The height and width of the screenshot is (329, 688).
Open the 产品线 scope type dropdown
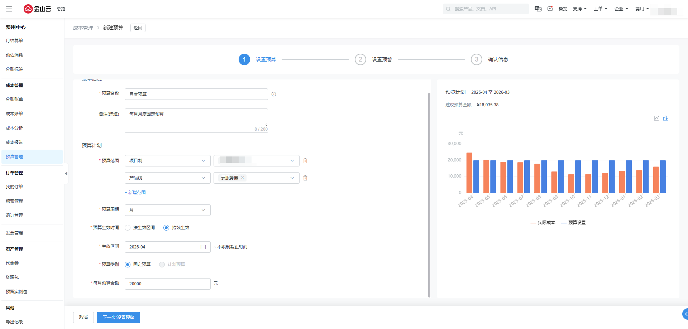click(x=168, y=178)
